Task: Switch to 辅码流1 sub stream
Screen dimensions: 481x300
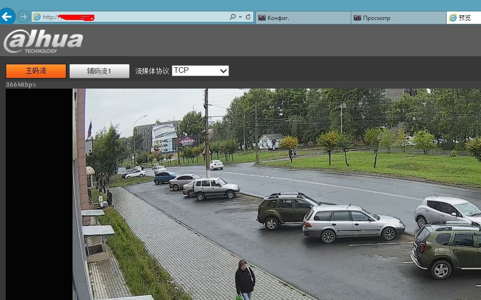Action: 99,71
